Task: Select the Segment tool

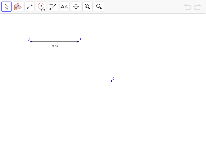Action: coord(30,7)
